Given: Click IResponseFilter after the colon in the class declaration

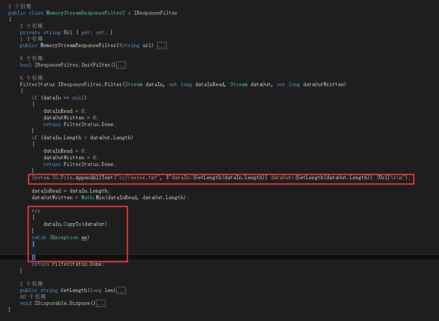Looking at the screenshot, I should point(156,13).
